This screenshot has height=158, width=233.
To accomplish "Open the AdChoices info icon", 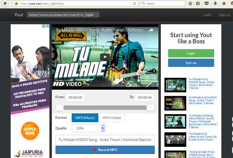I will point(44,26).
